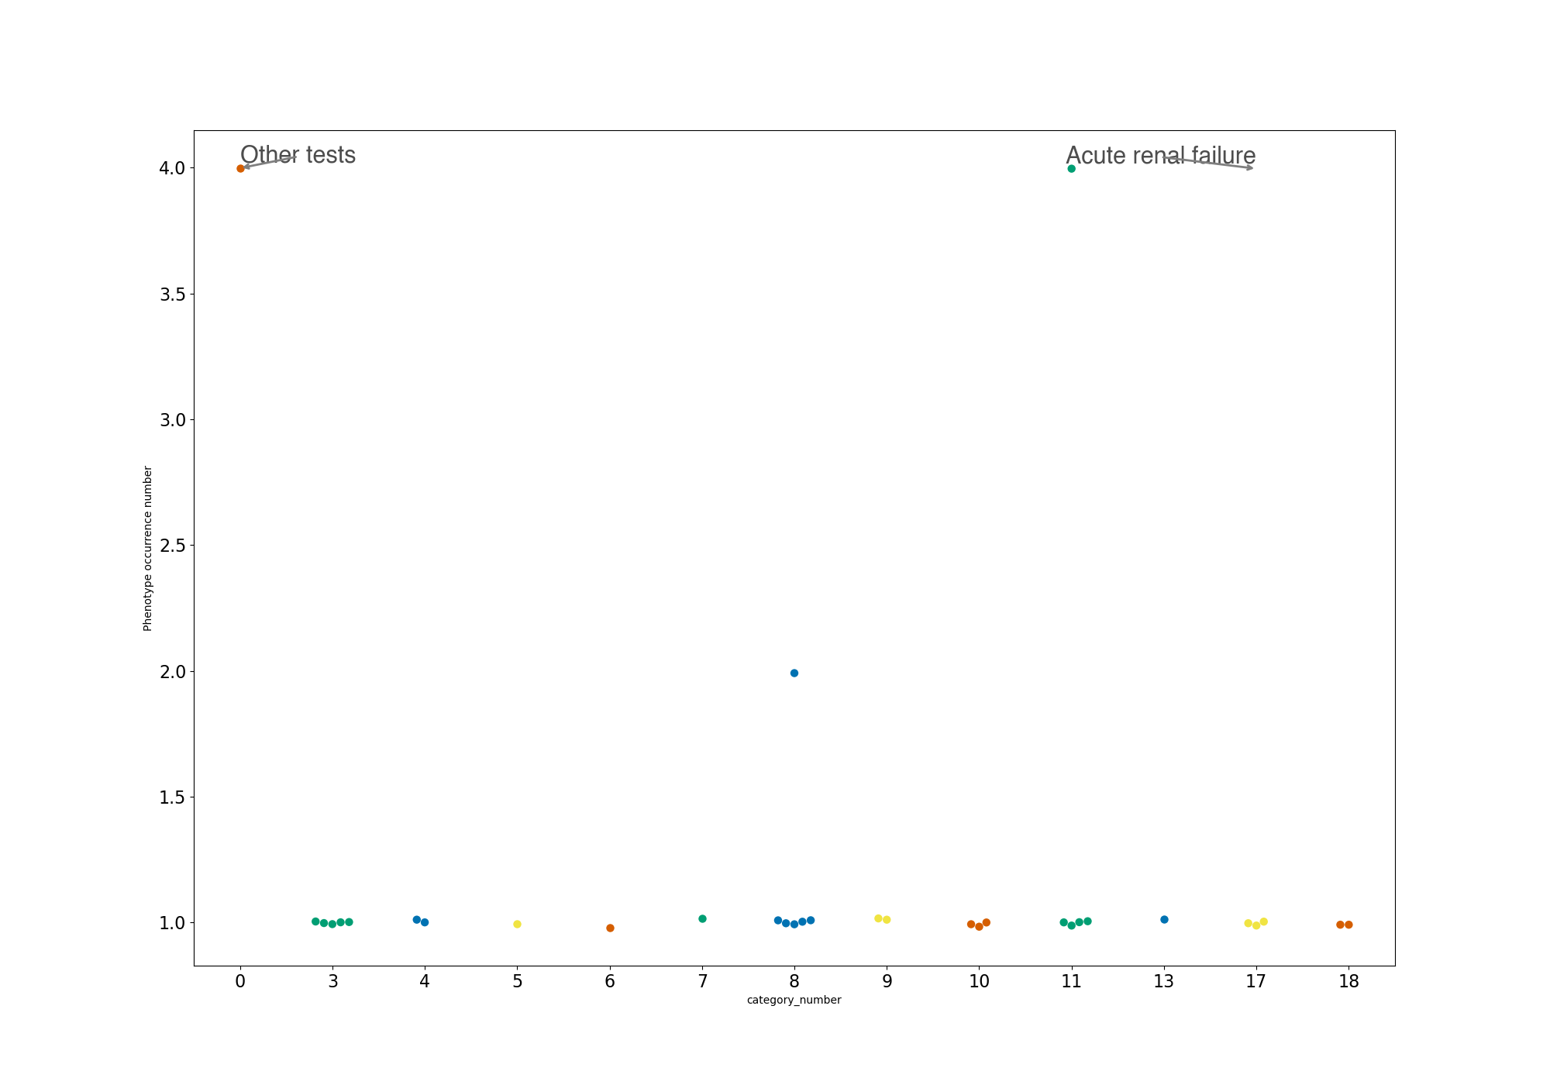Click y-axis tick label '2.0'
The width and height of the screenshot is (1550, 1085).
tap(172, 671)
